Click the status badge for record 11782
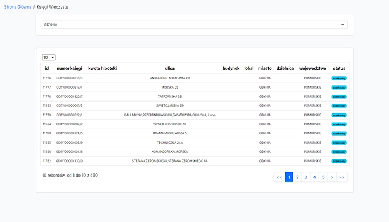389x222 pixels. tap(339, 161)
